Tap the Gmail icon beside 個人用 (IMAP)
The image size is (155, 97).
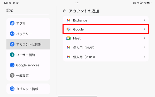tap(68, 47)
